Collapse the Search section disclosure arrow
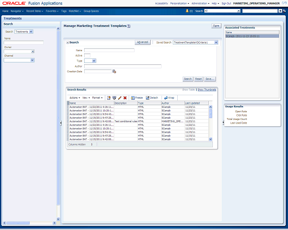This screenshot has width=288, height=230. [x=67, y=43]
